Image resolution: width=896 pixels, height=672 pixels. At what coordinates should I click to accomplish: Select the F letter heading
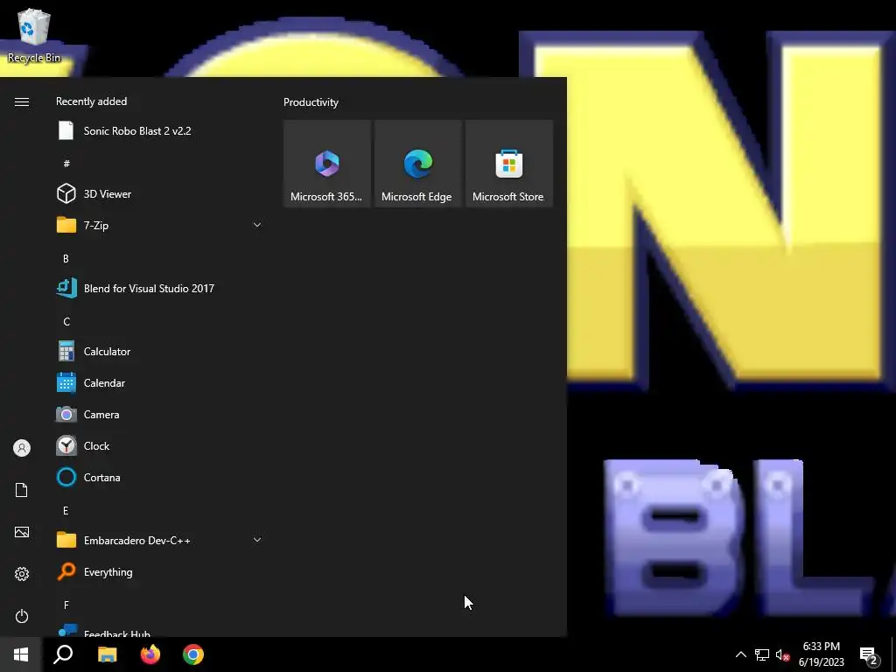click(66, 605)
